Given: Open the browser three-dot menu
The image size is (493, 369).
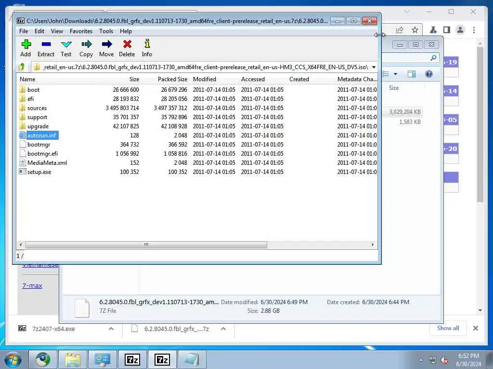Looking at the screenshot, I should coord(474,30).
